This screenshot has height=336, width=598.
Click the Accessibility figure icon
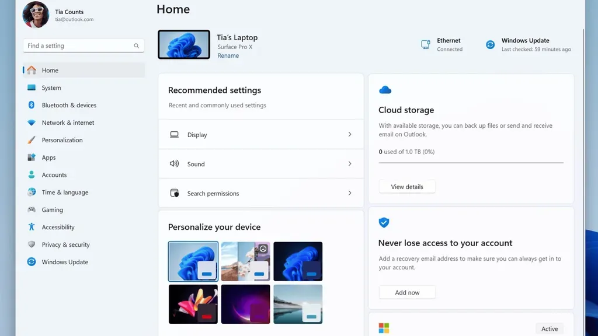[32, 227]
